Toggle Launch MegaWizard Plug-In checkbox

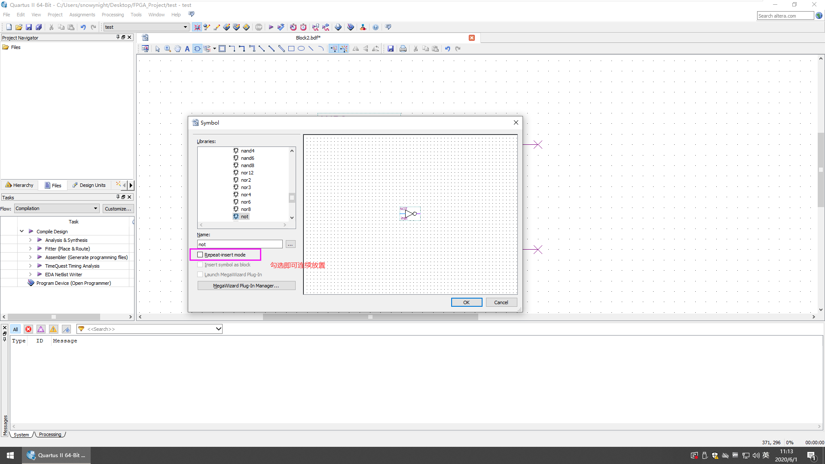pyautogui.click(x=200, y=274)
